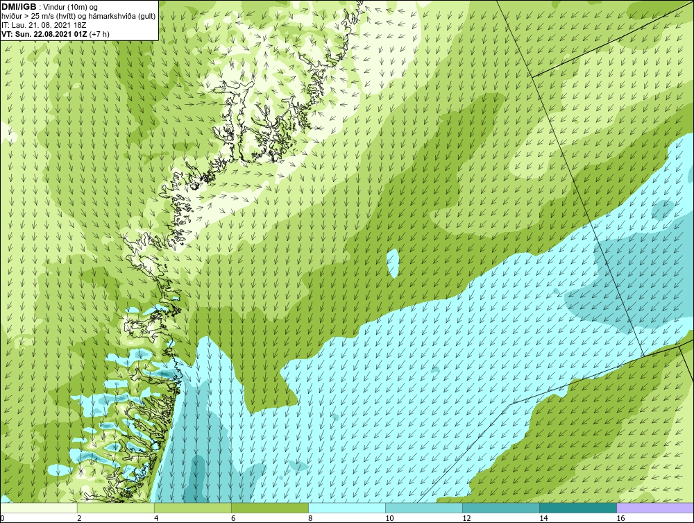
Task: Click the legend label '14'
Action: 543,518
